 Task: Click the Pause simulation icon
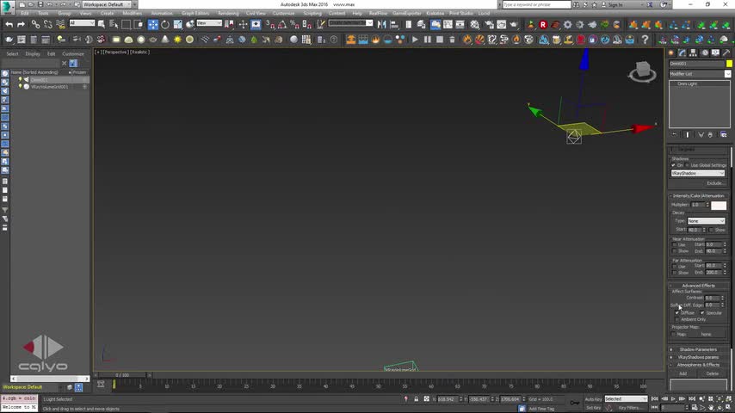(x=428, y=40)
